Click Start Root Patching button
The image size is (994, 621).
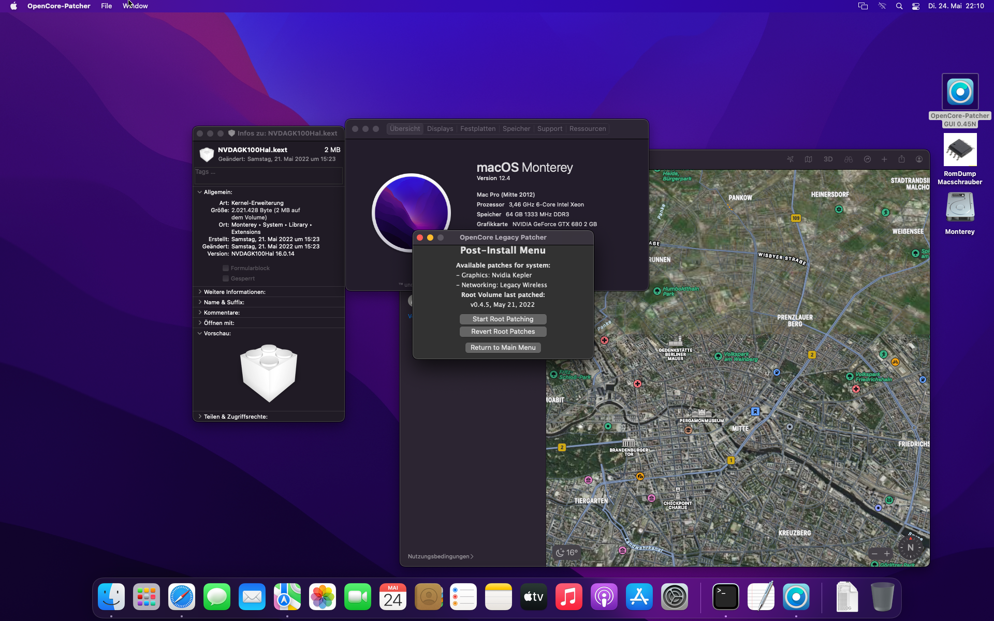[503, 319]
